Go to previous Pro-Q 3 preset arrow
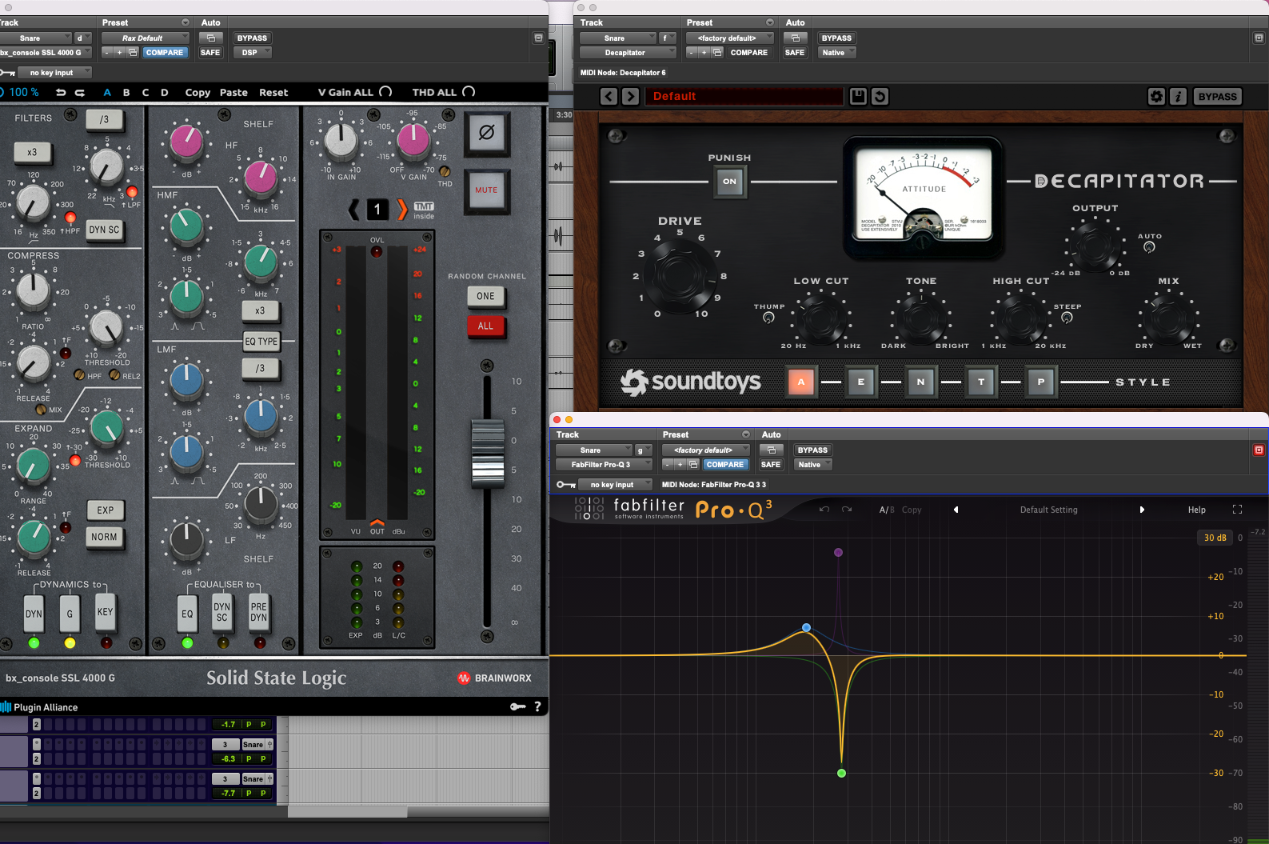The height and width of the screenshot is (844, 1269). coord(956,510)
